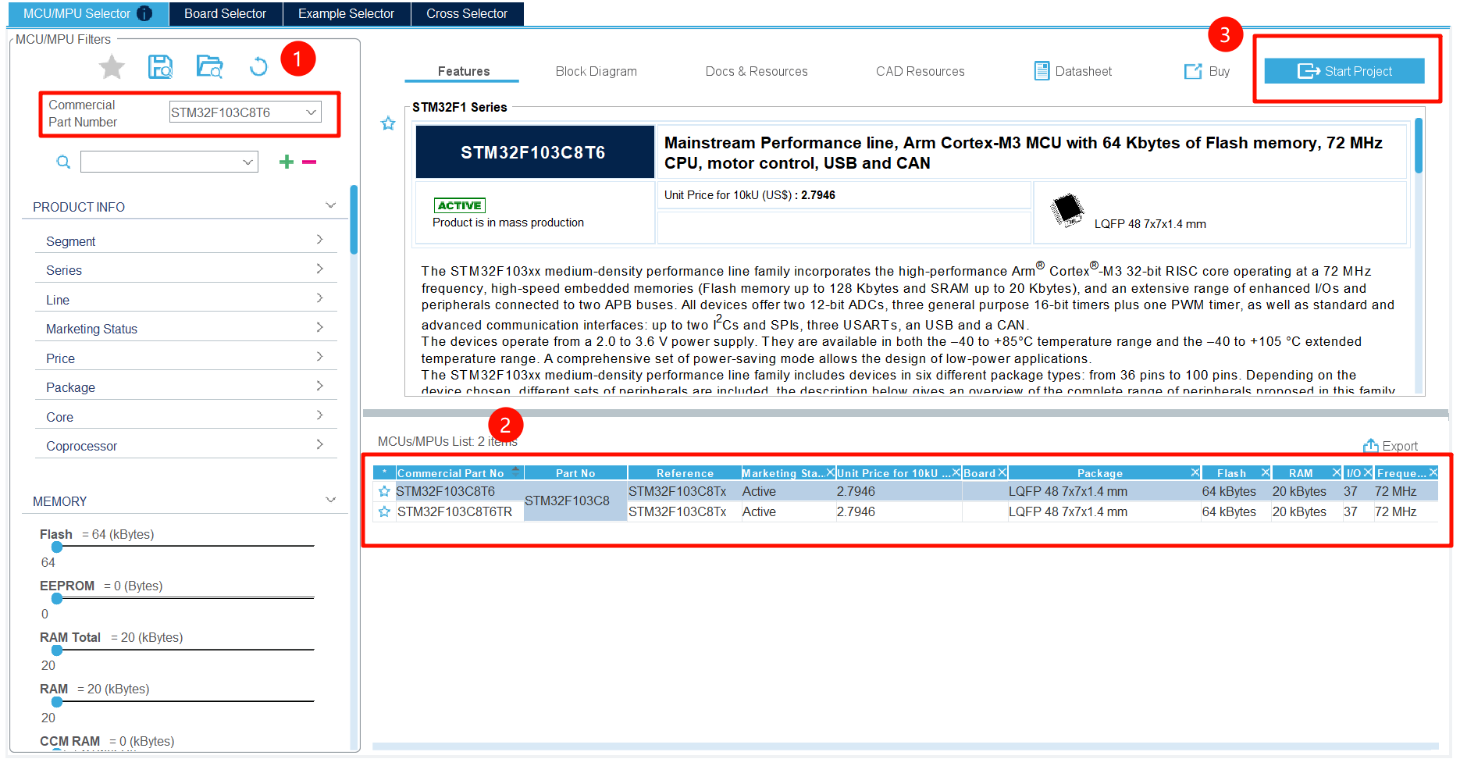Expand the Marketing Status filter
The width and height of the screenshot is (1460, 766).
pos(319,327)
